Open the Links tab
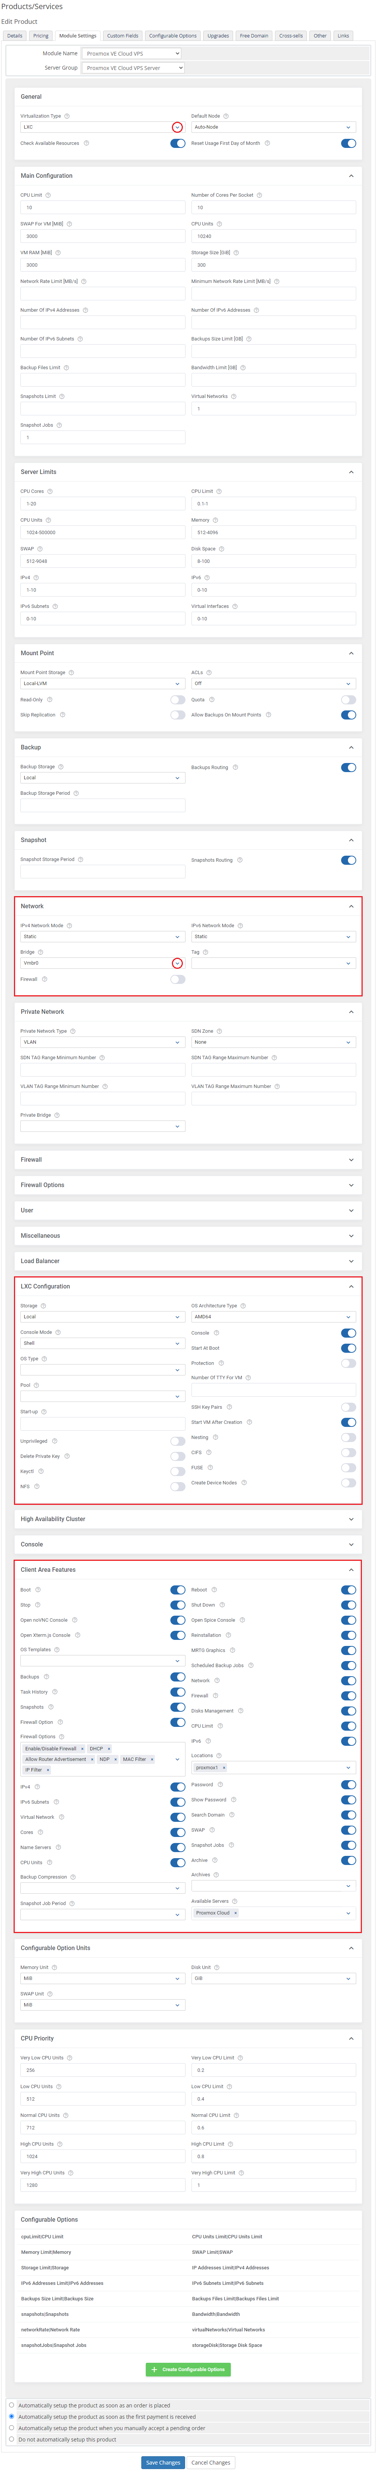 pyautogui.click(x=343, y=36)
